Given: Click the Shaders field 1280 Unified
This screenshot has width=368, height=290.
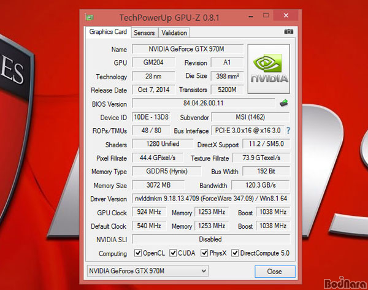Looking at the screenshot, I should (x=163, y=144).
